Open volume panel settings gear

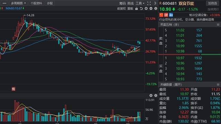156,95
